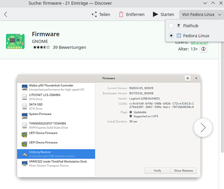Viewport: 224px width, 189px height.
Task: Click the Firmware screenshot thumbnail
Action: click(x=109, y=126)
